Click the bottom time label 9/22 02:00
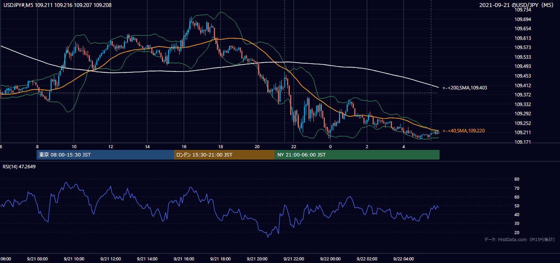This screenshot has width=560, height=263. pos(367,259)
